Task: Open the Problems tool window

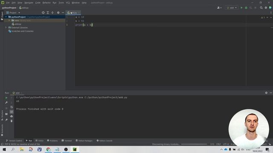Action: 52,141
